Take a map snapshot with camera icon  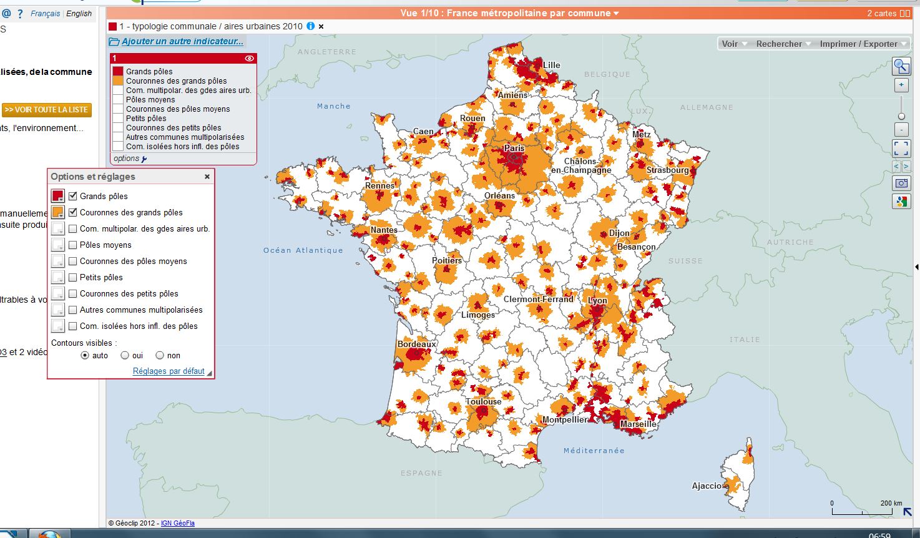click(x=901, y=183)
